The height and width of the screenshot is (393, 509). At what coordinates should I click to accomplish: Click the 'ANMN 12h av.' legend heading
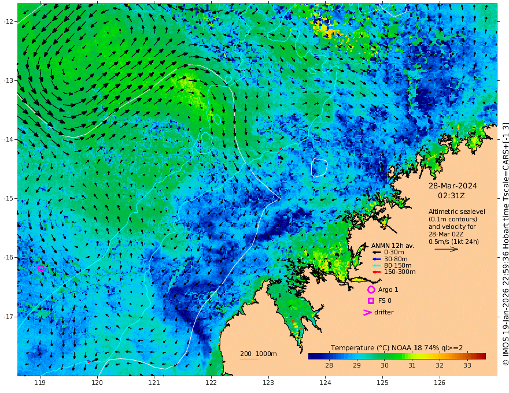393,246
